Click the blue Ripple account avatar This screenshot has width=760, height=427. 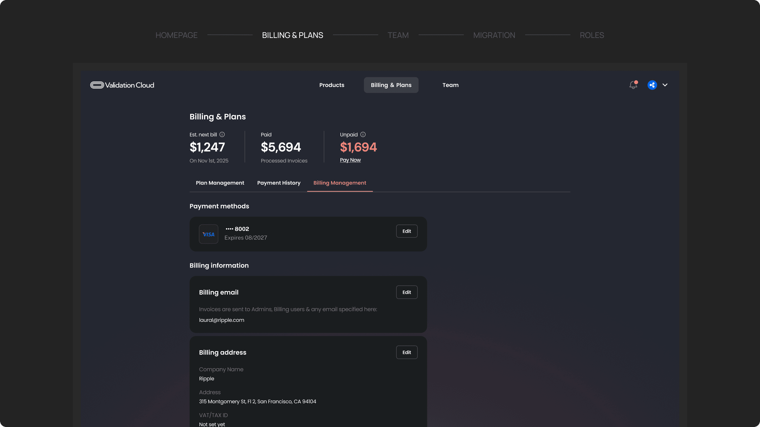click(x=652, y=85)
